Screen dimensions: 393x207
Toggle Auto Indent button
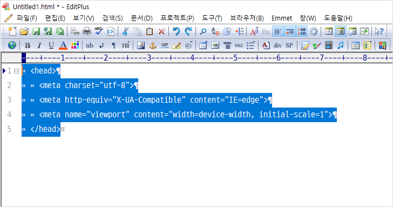tap(290, 31)
